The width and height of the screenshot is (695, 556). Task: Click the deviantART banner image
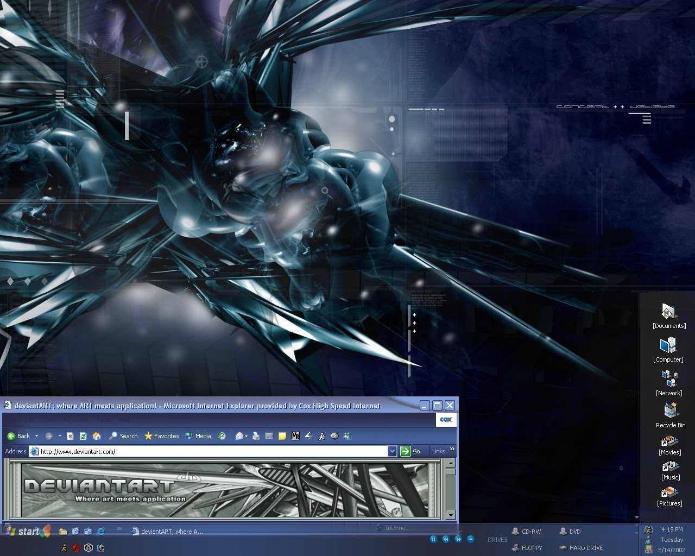pos(224,489)
